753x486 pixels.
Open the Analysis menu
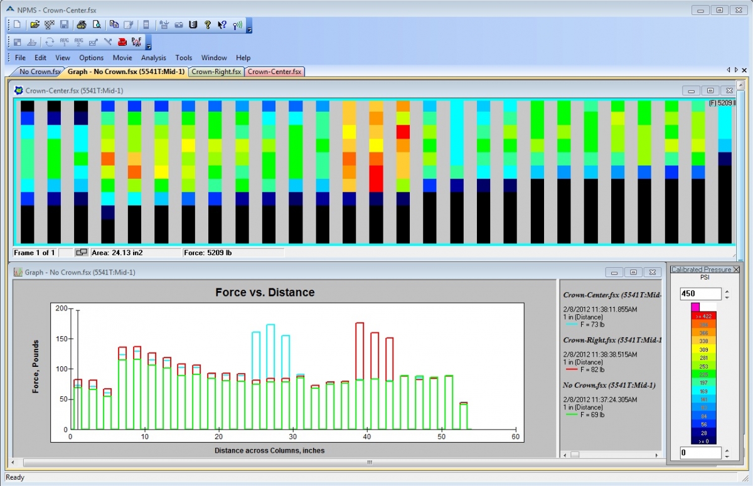click(154, 58)
